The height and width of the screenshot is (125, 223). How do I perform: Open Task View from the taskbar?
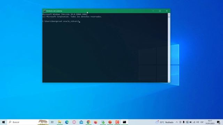coord(52,122)
